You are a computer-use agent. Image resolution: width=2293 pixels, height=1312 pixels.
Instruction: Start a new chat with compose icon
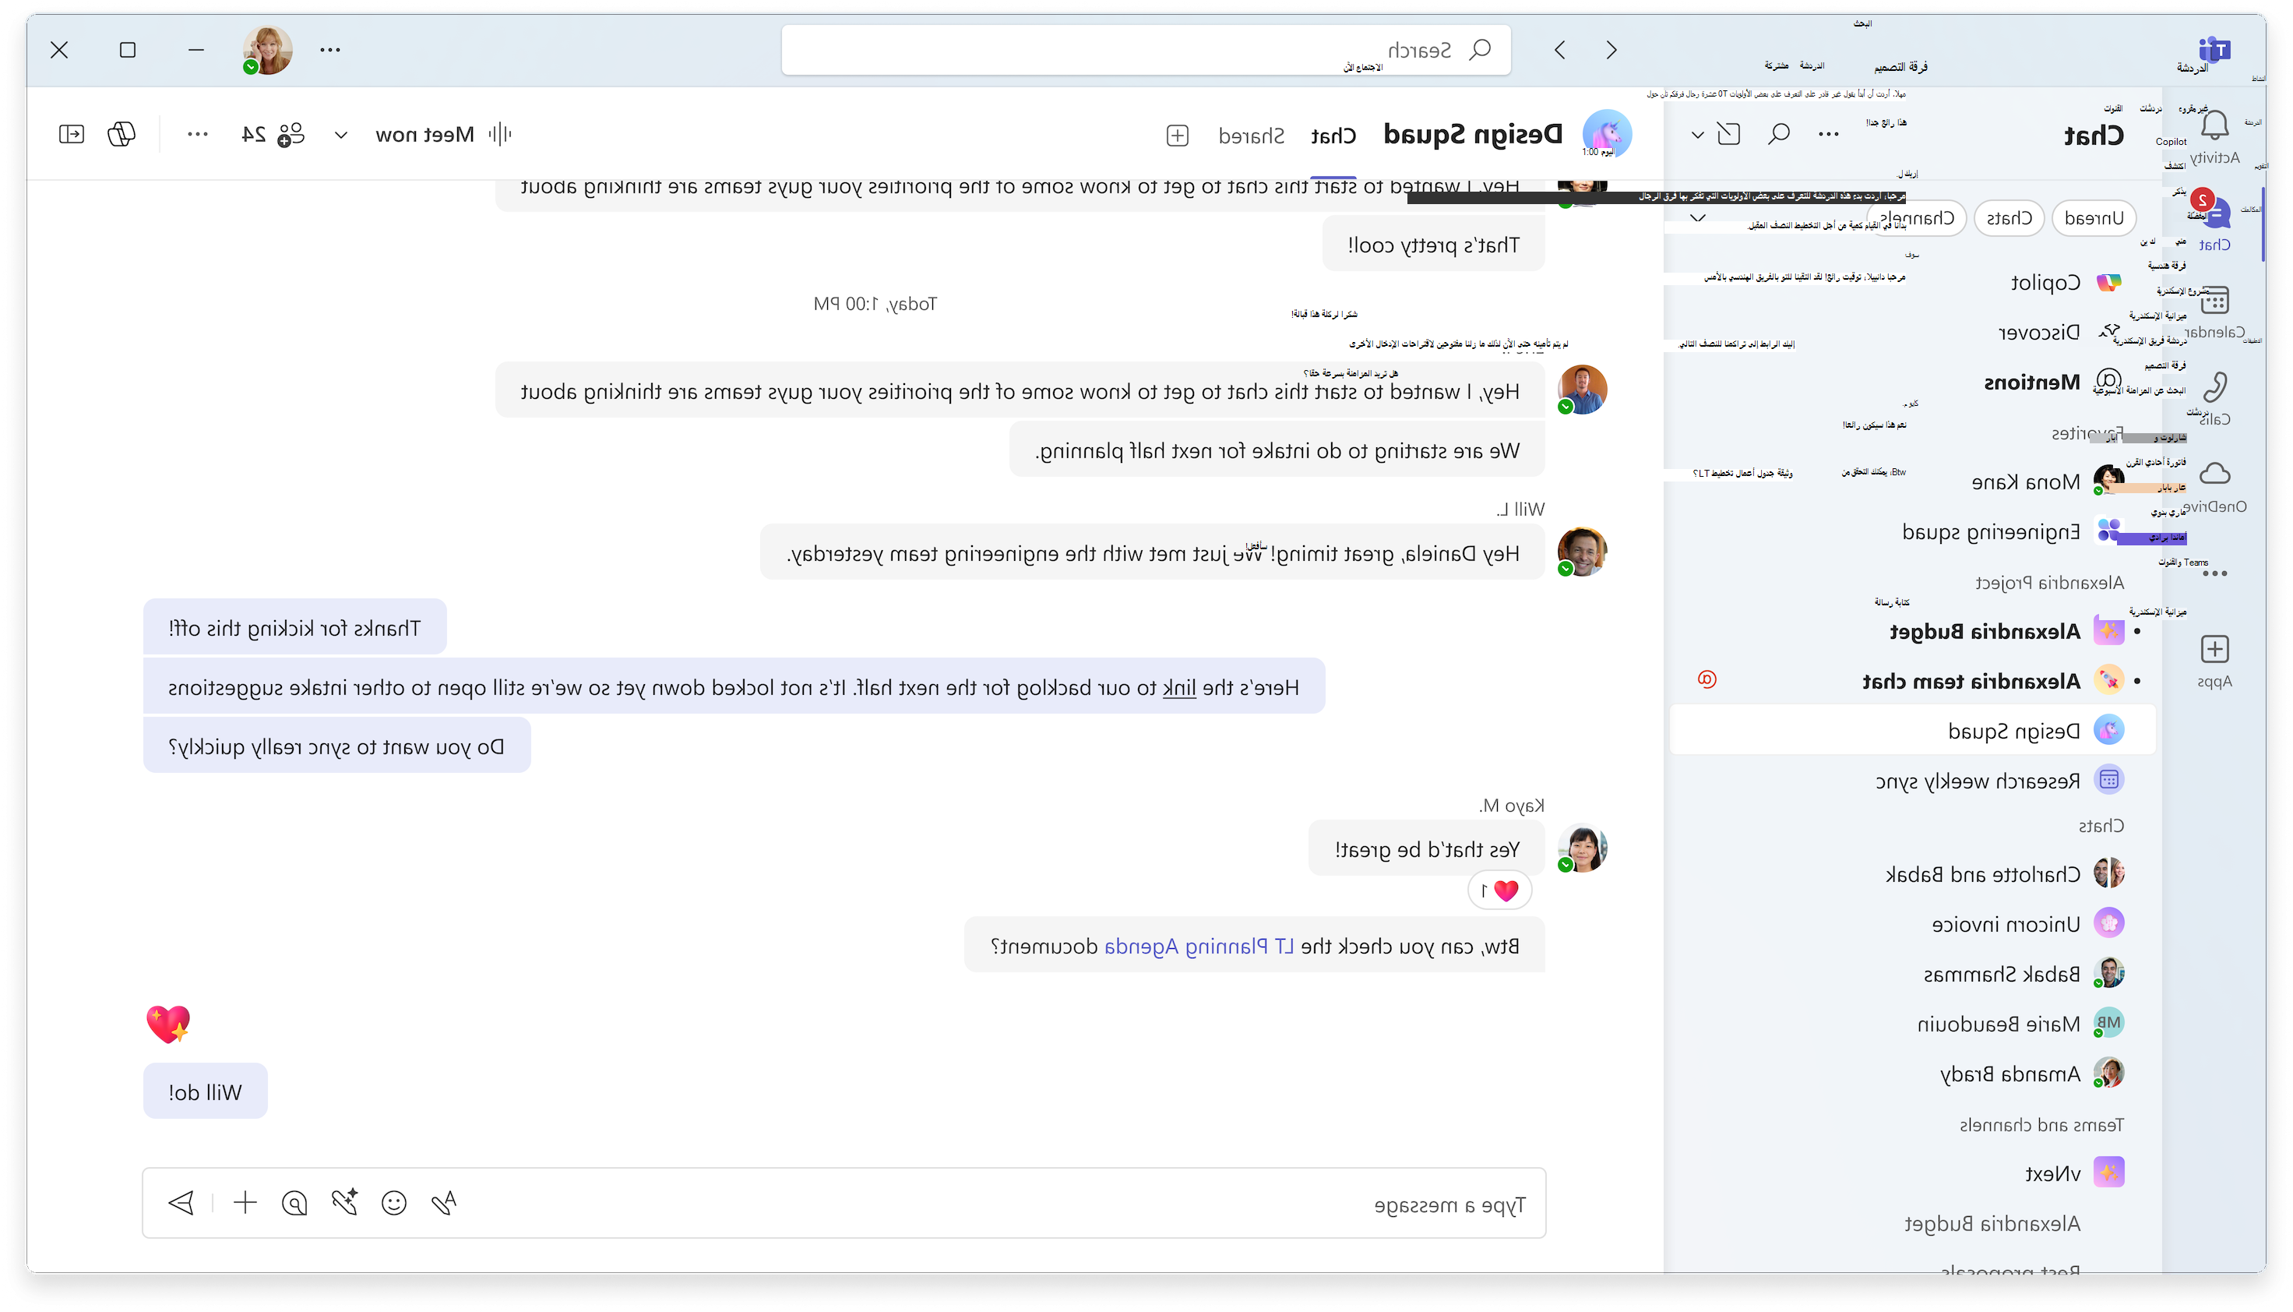coord(1728,134)
